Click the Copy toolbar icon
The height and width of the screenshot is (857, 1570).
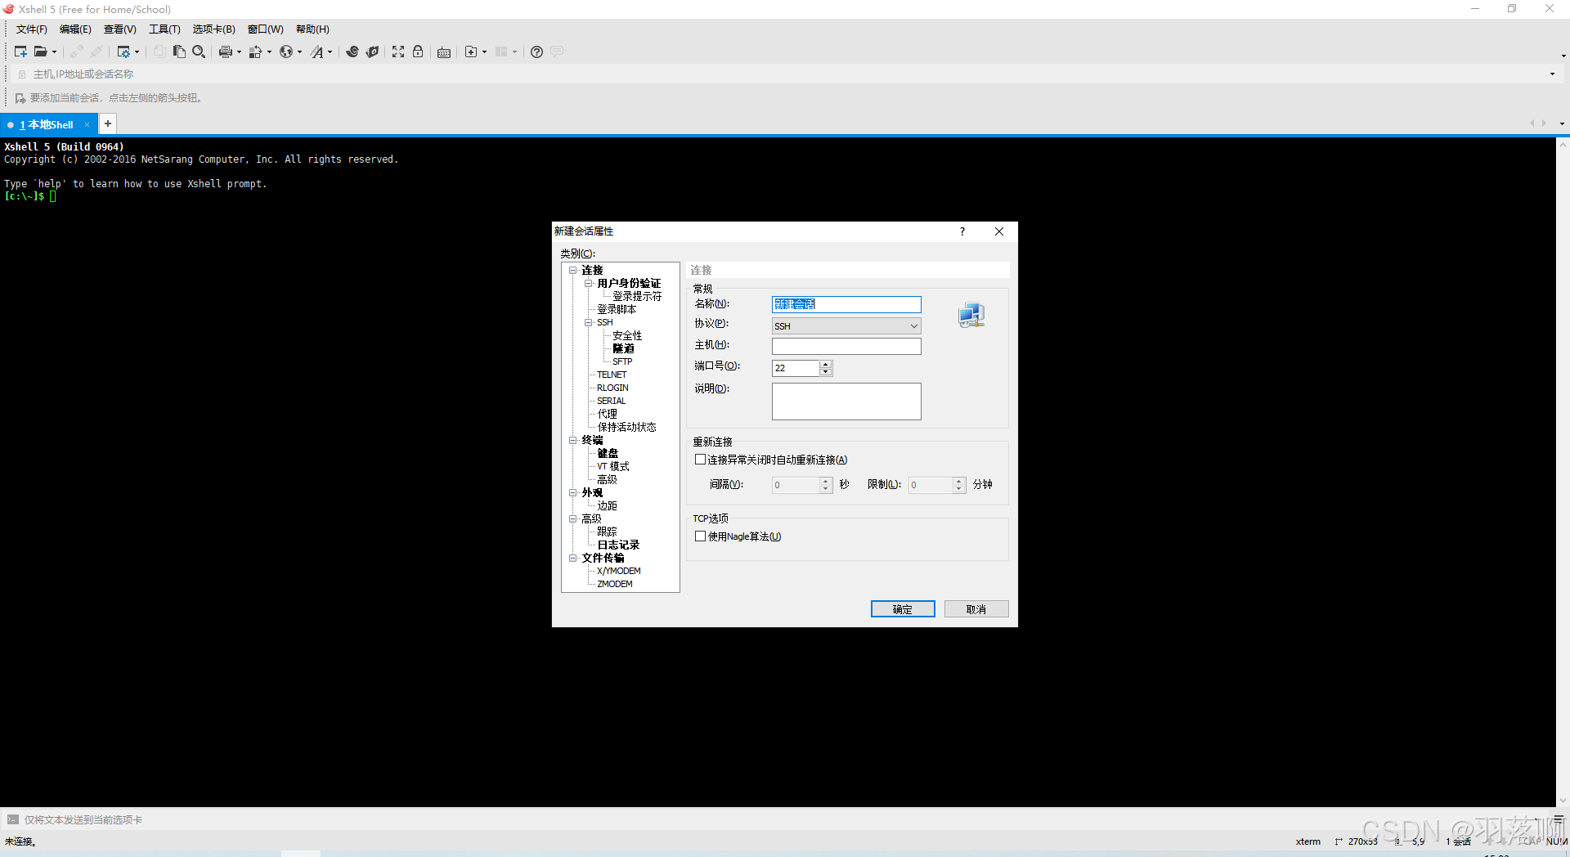pos(159,52)
